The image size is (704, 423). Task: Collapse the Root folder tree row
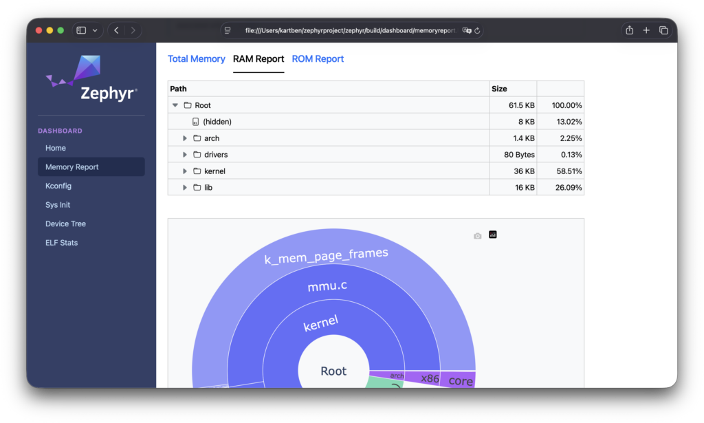point(176,105)
